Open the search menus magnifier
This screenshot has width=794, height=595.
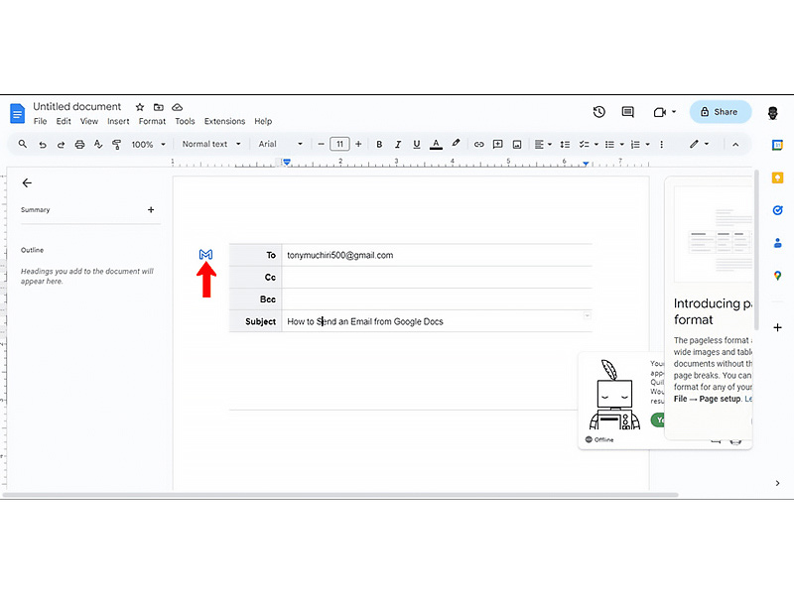point(22,144)
